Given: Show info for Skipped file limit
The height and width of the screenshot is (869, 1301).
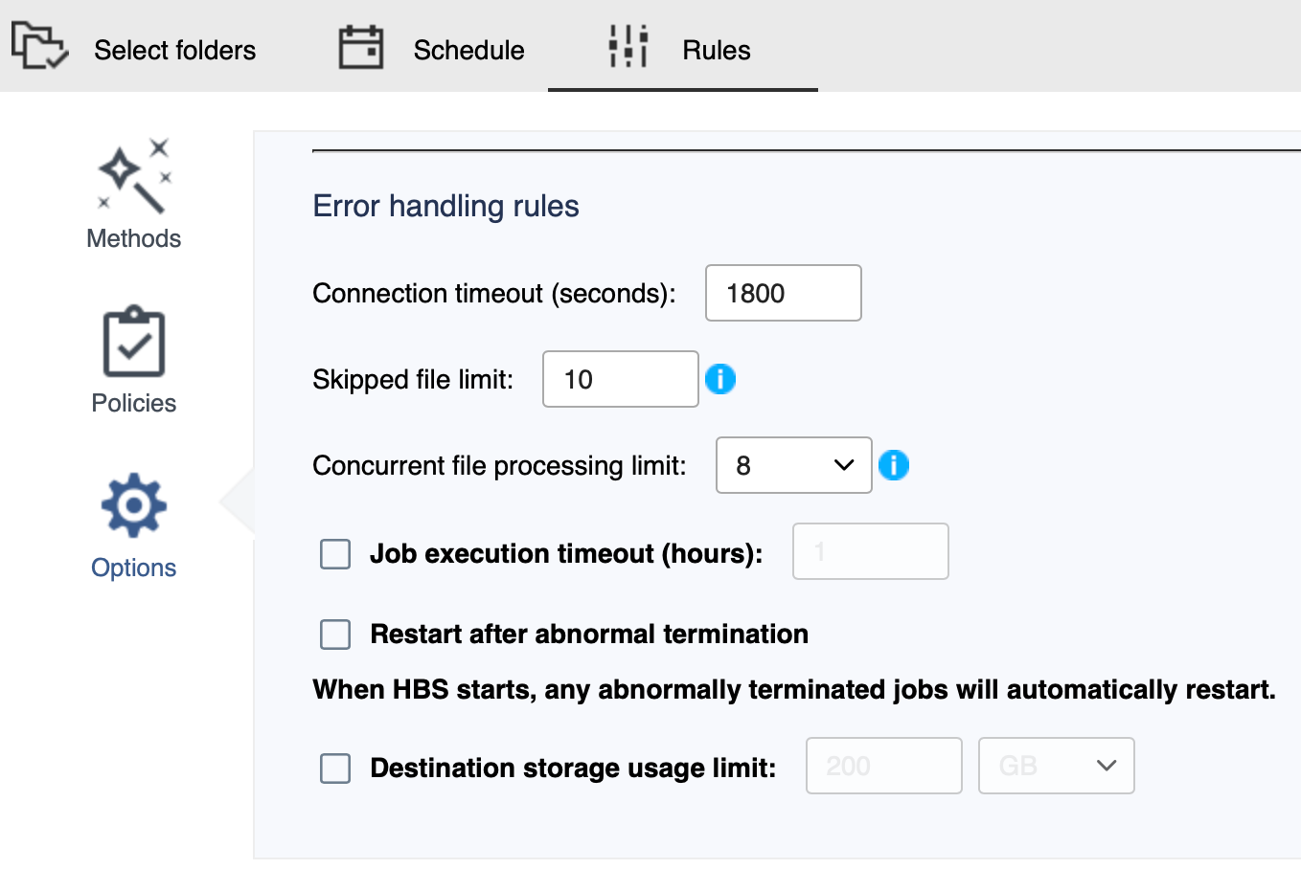Looking at the screenshot, I should click(720, 379).
